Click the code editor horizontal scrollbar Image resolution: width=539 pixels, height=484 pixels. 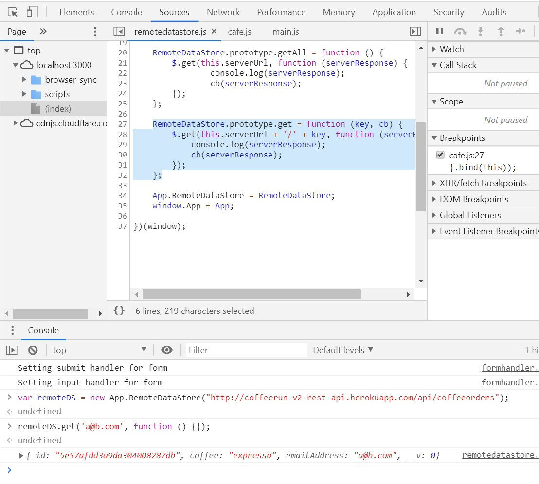[x=252, y=294]
